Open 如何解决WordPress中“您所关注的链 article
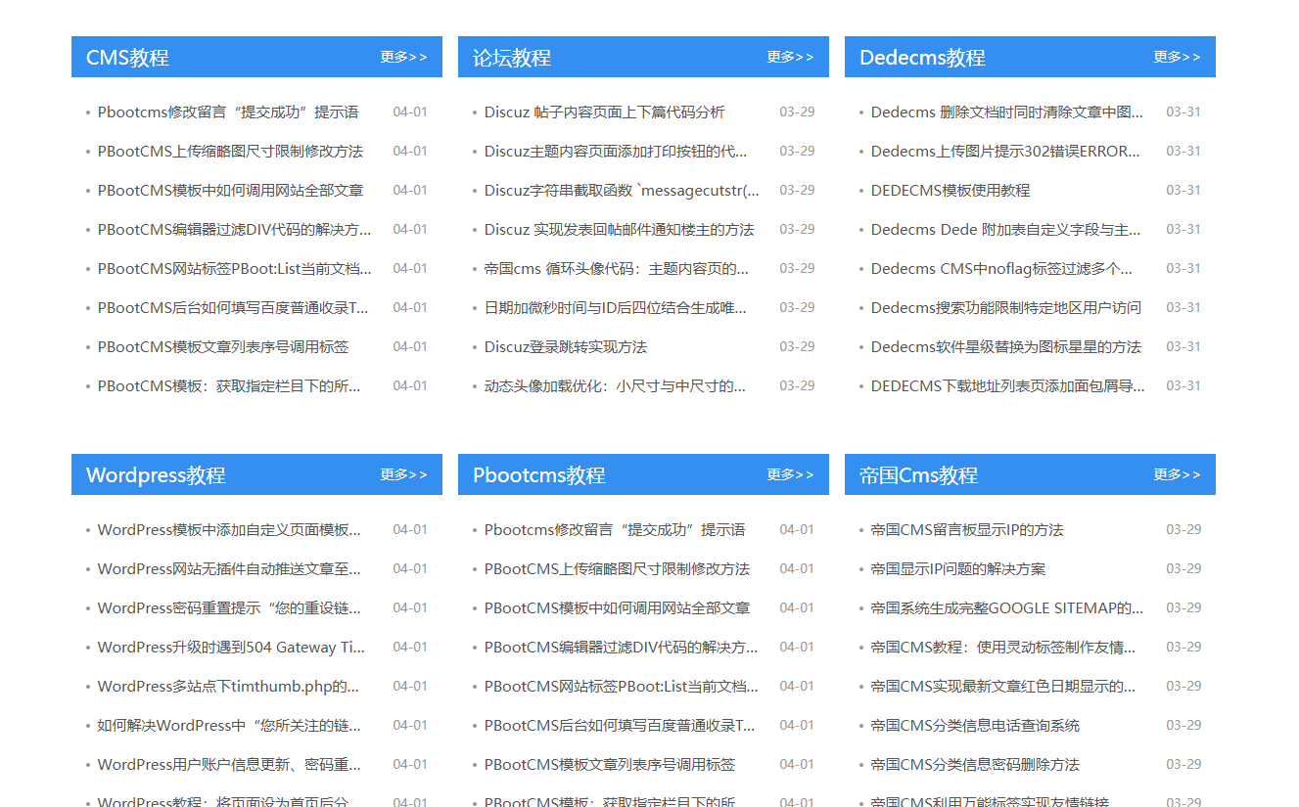 (x=229, y=726)
